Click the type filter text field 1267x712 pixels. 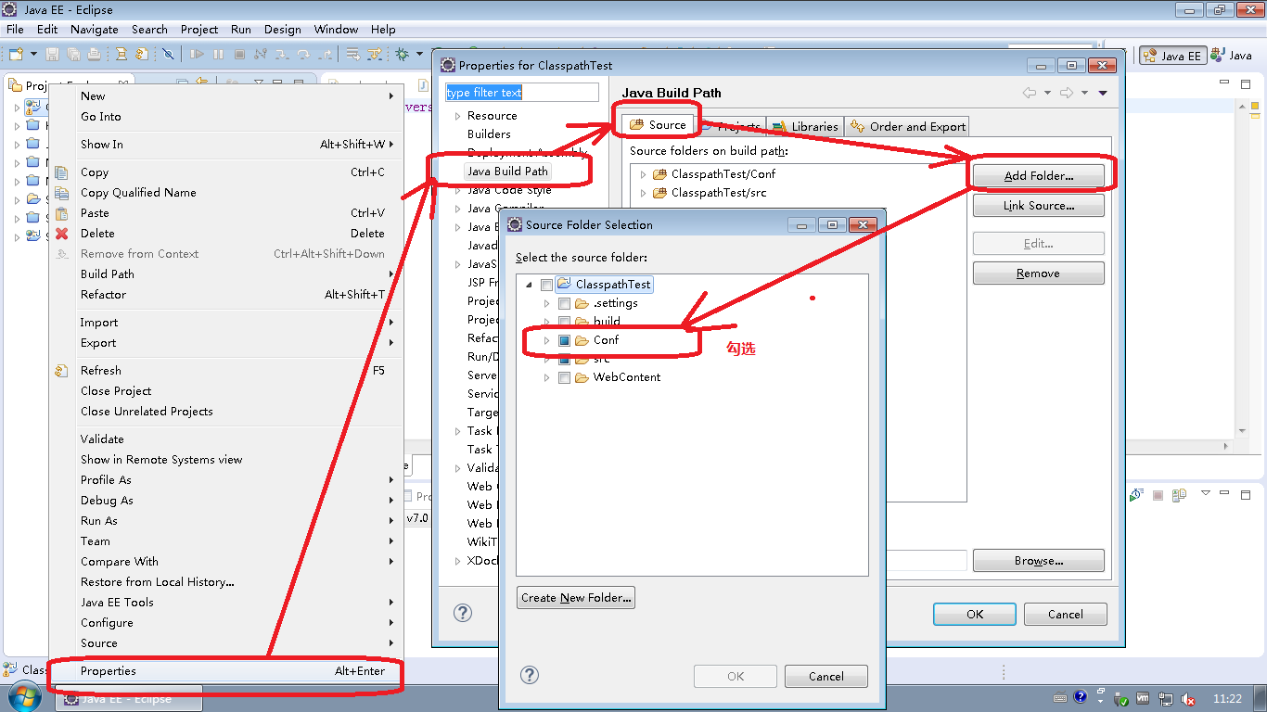point(522,93)
